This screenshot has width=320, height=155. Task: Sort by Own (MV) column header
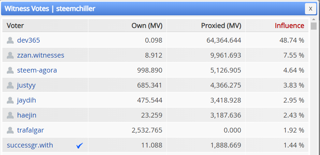click(x=127, y=26)
